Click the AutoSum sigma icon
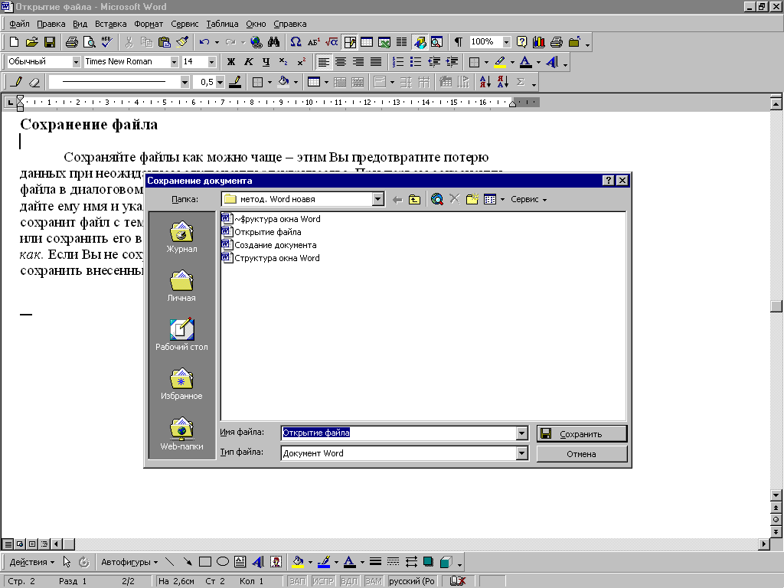The image size is (784, 588). 521,81
